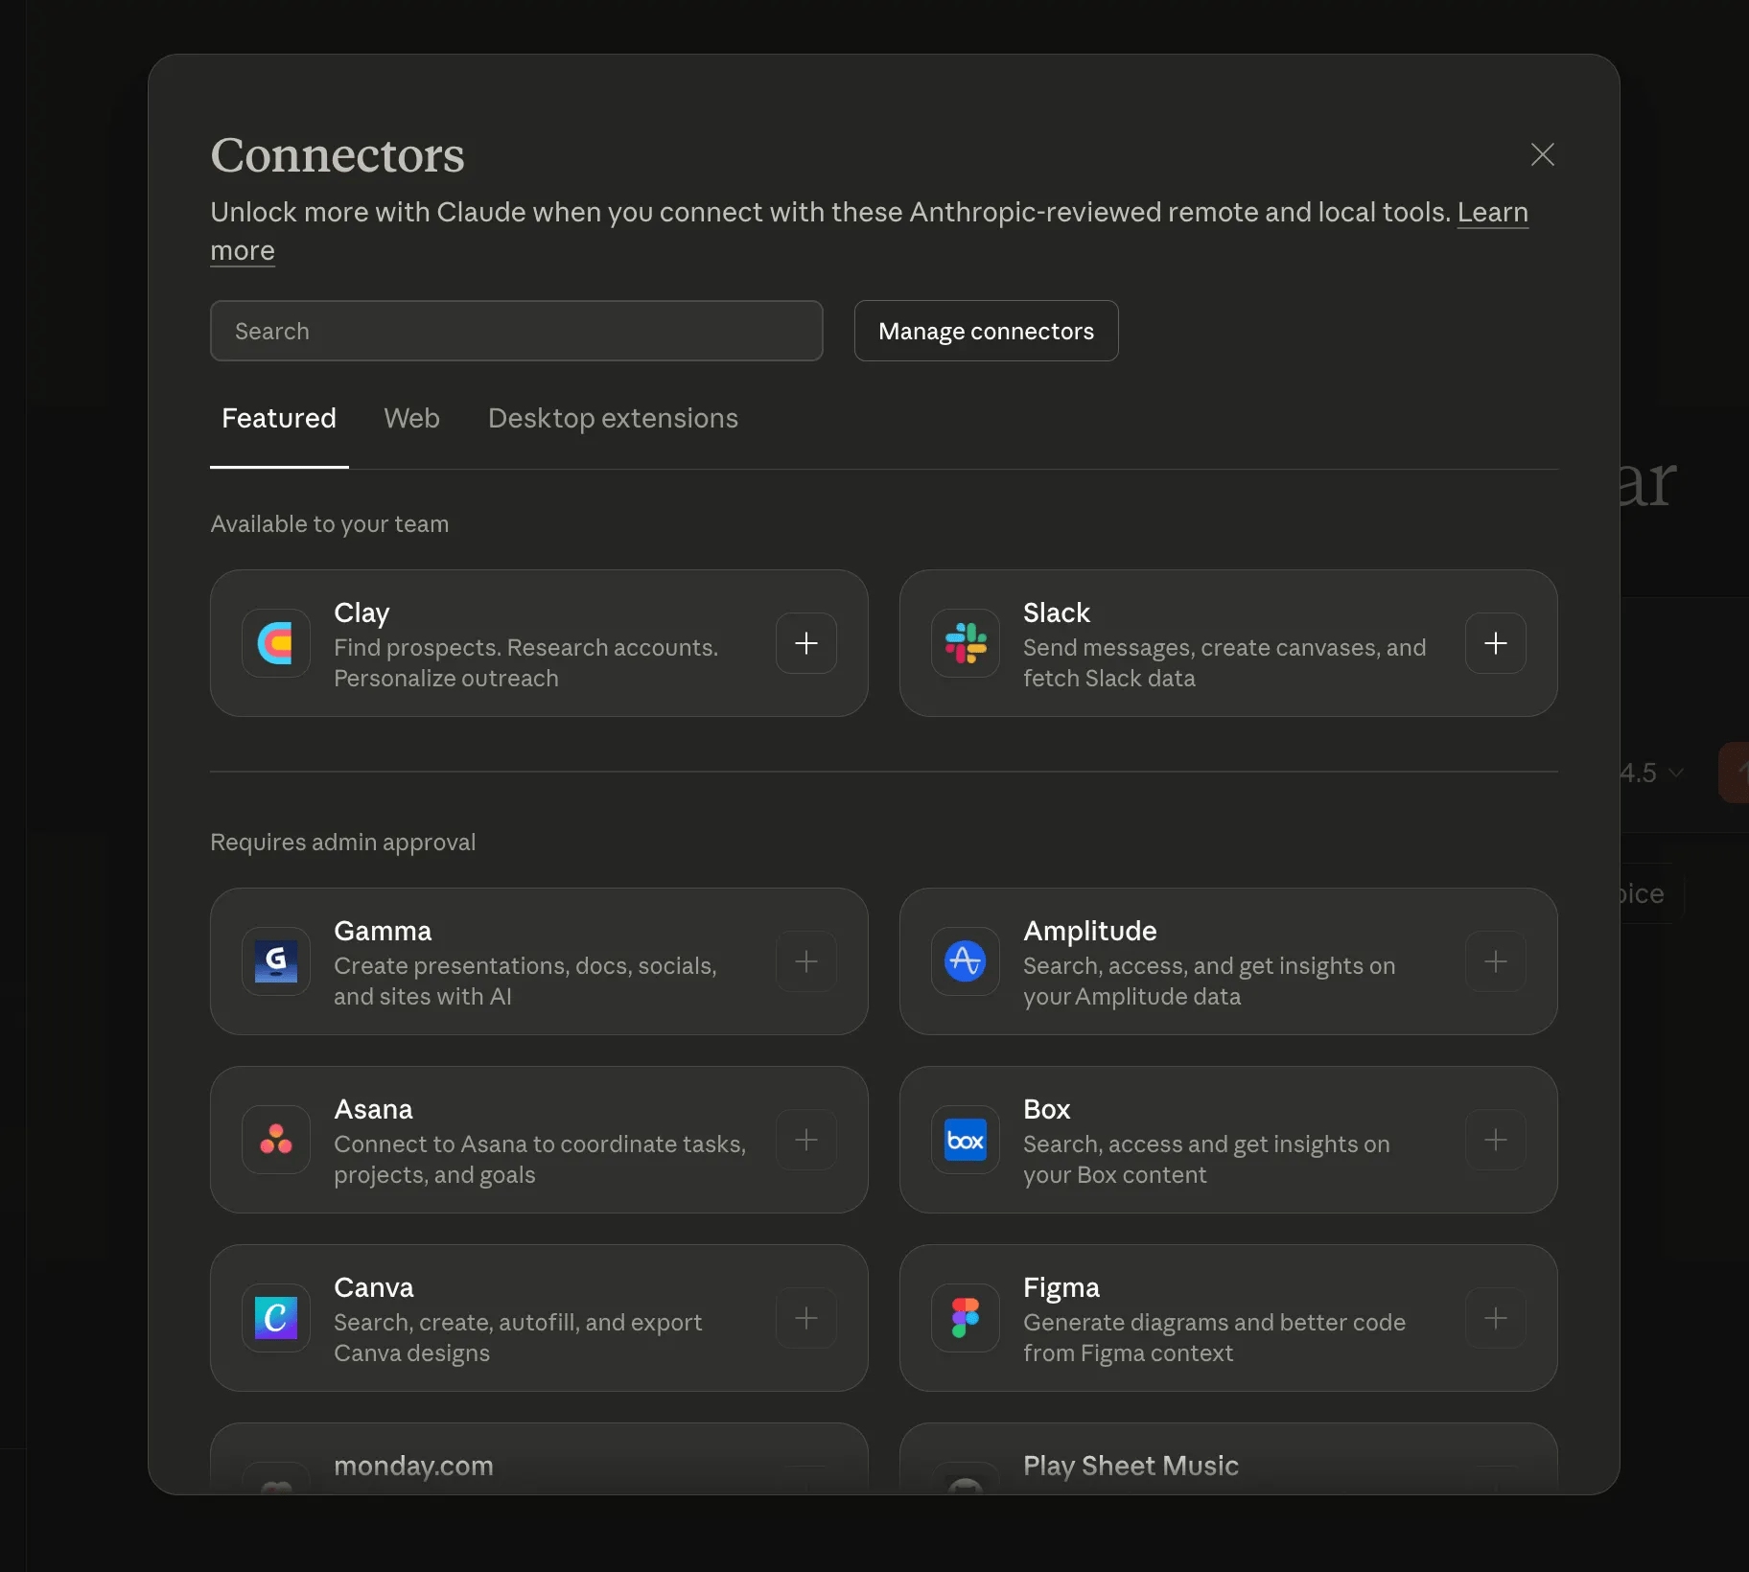Click the Slack logo icon
The height and width of the screenshot is (1572, 1749).
pyautogui.click(x=966, y=643)
